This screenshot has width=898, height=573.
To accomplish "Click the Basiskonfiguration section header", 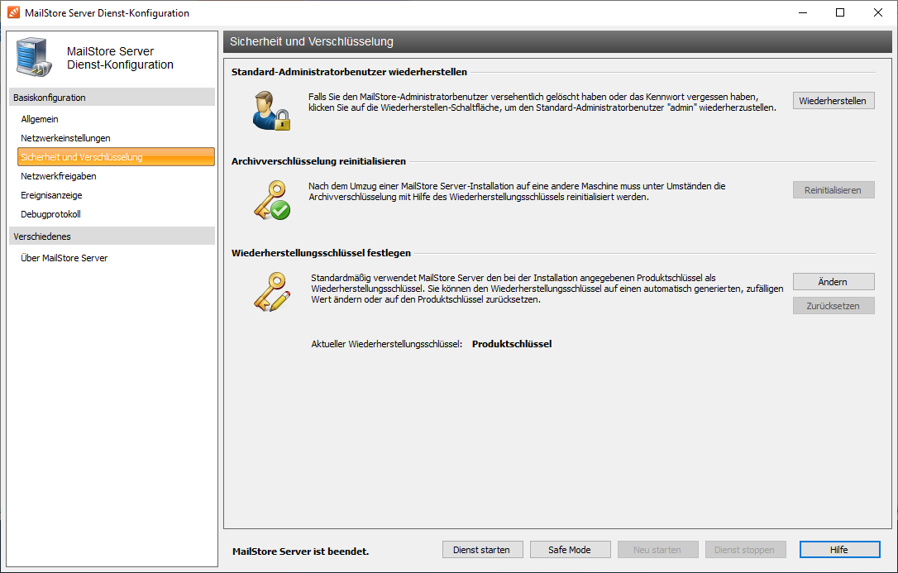I will click(112, 98).
